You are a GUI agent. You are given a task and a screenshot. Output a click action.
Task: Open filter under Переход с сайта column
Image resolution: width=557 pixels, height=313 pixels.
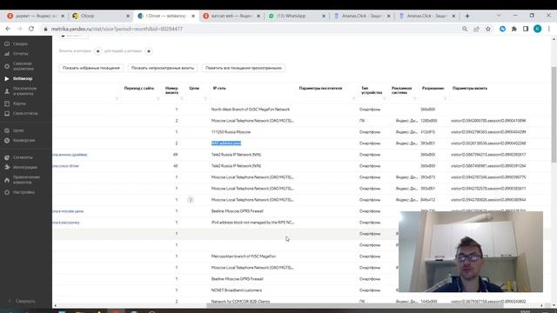[x=158, y=98]
